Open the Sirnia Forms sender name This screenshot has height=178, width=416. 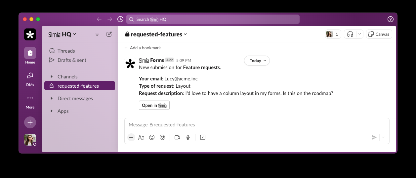151,60
